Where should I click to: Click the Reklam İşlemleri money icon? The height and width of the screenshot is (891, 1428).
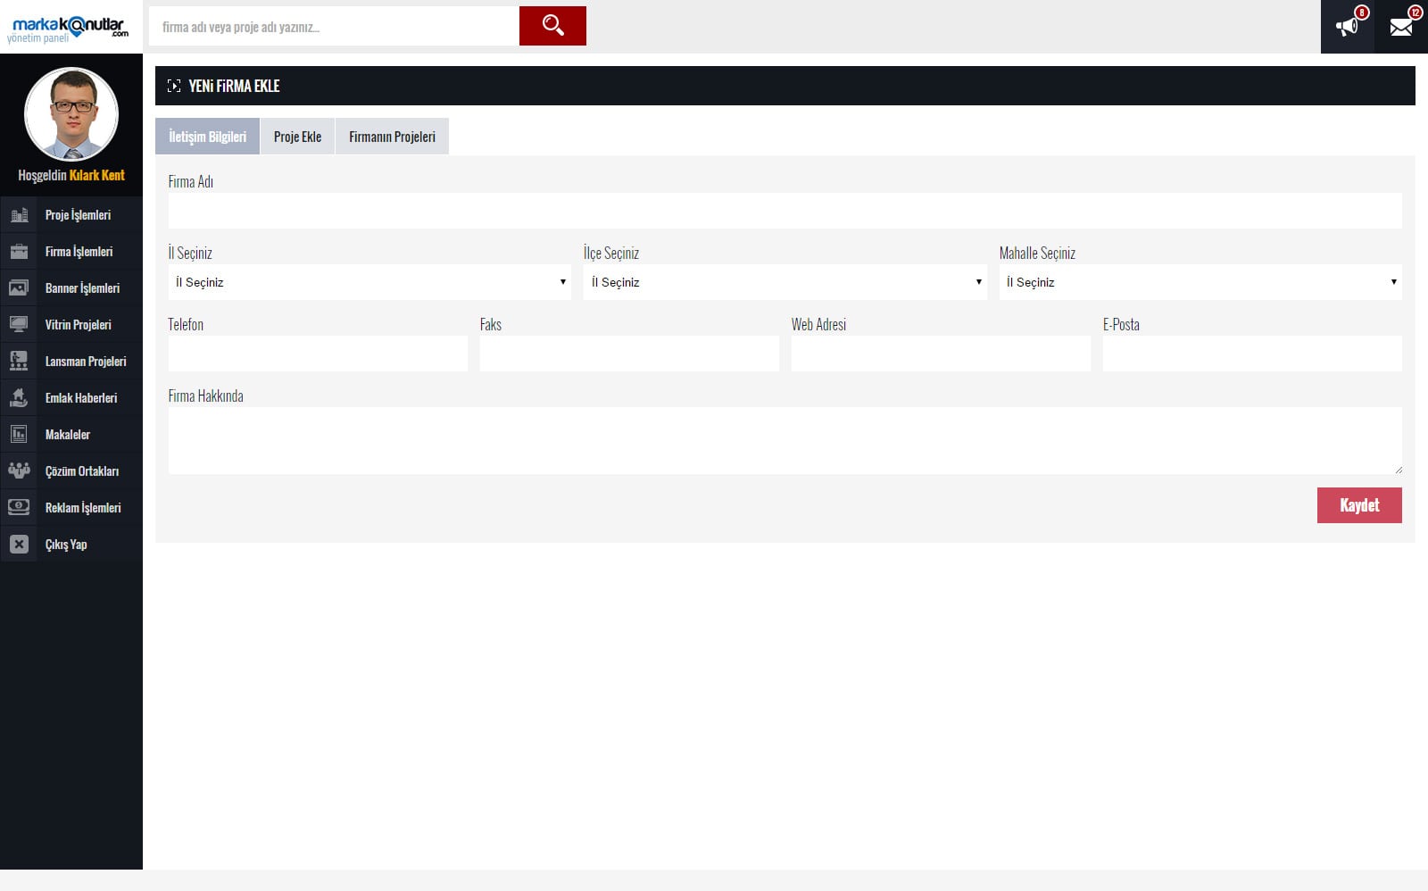click(19, 507)
